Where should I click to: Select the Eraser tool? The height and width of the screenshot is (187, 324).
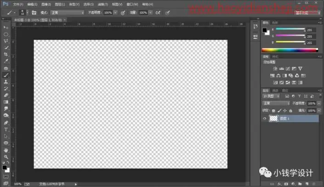(6, 95)
